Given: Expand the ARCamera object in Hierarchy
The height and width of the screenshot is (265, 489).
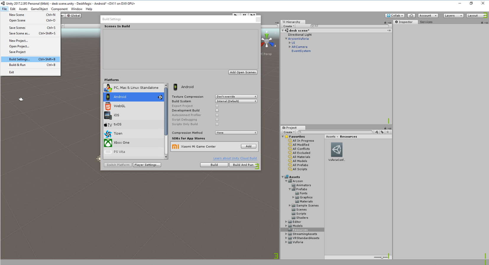Looking at the screenshot, I should (290, 47).
